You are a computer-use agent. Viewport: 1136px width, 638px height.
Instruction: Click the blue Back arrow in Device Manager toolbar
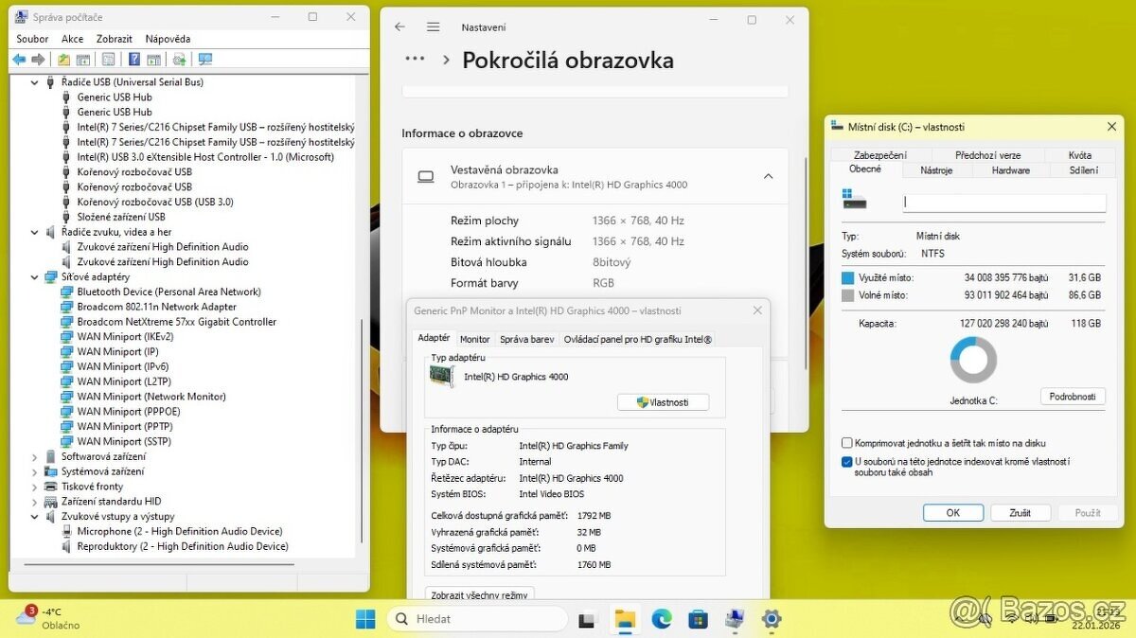point(19,60)
